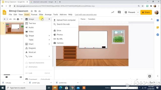Open the Google Slides home icon
Screen dimensions: 161x90
(4, 12)
